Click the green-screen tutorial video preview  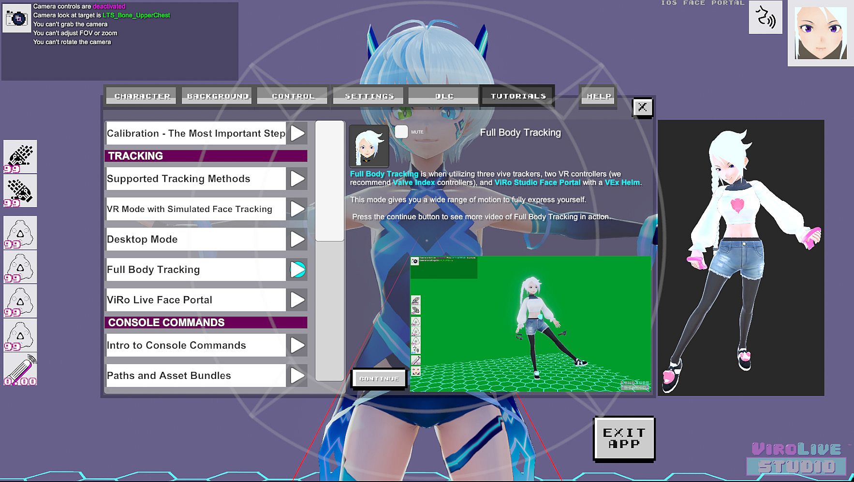point(530,324)
